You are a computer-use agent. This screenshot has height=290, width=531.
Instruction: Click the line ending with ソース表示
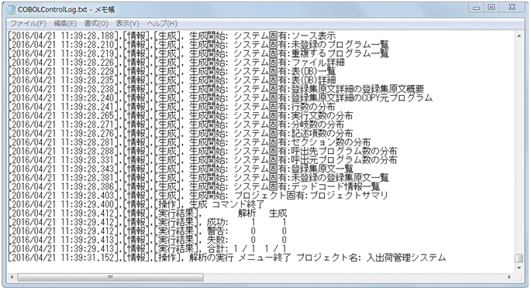pyautogui.click(x=171, y=36)
